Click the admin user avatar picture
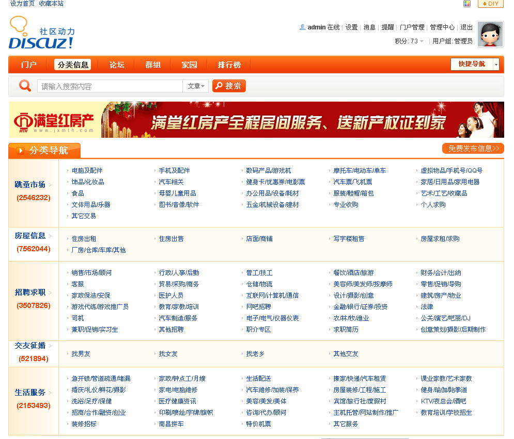The height and width of the screenshot is (439, 514). click(x=490, y=34)
